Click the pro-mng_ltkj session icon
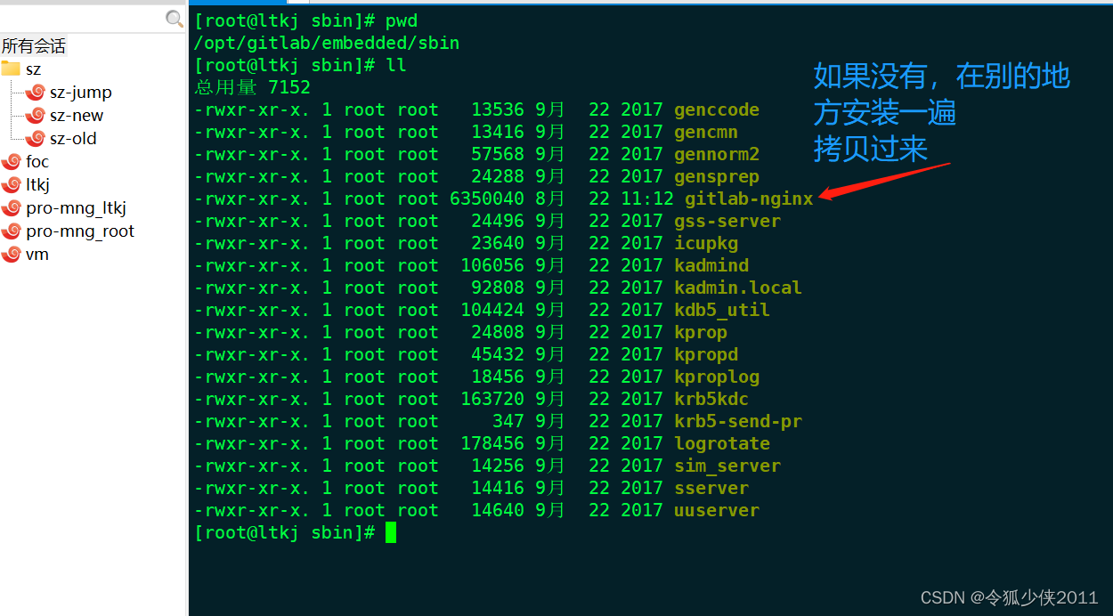 tap(12, 207)
